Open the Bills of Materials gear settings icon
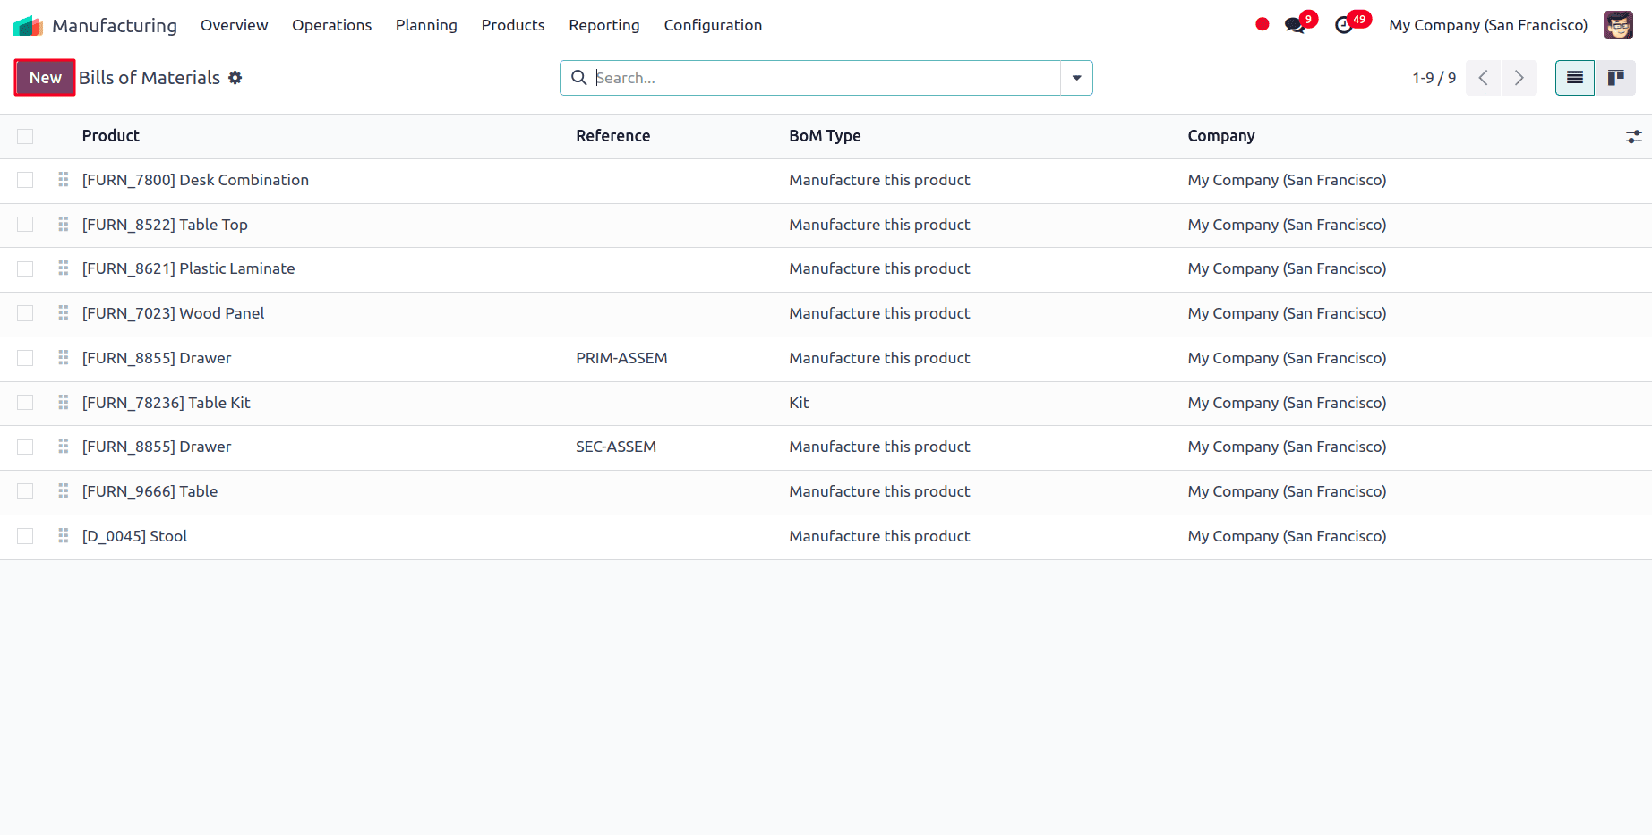This screenshot has height=835, width=1652. 235,78
